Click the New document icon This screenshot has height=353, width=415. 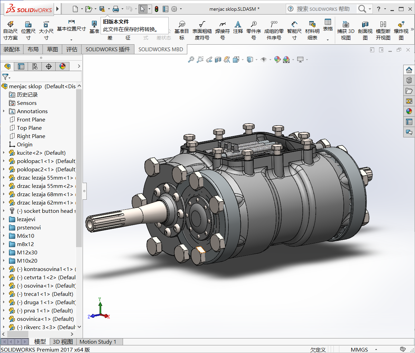(x=75, y=9)
